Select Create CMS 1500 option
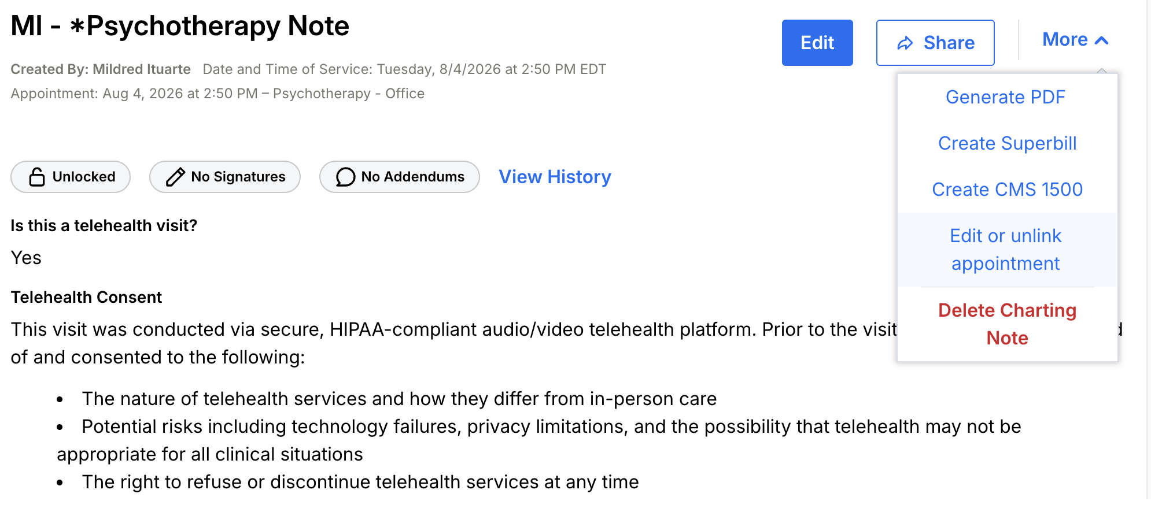 point(1007,190)
